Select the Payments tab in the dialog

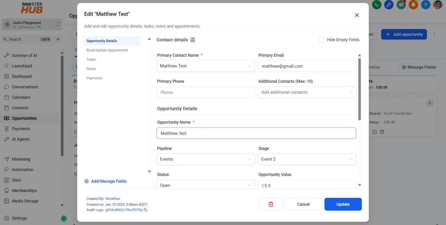[x=94, y=78]
